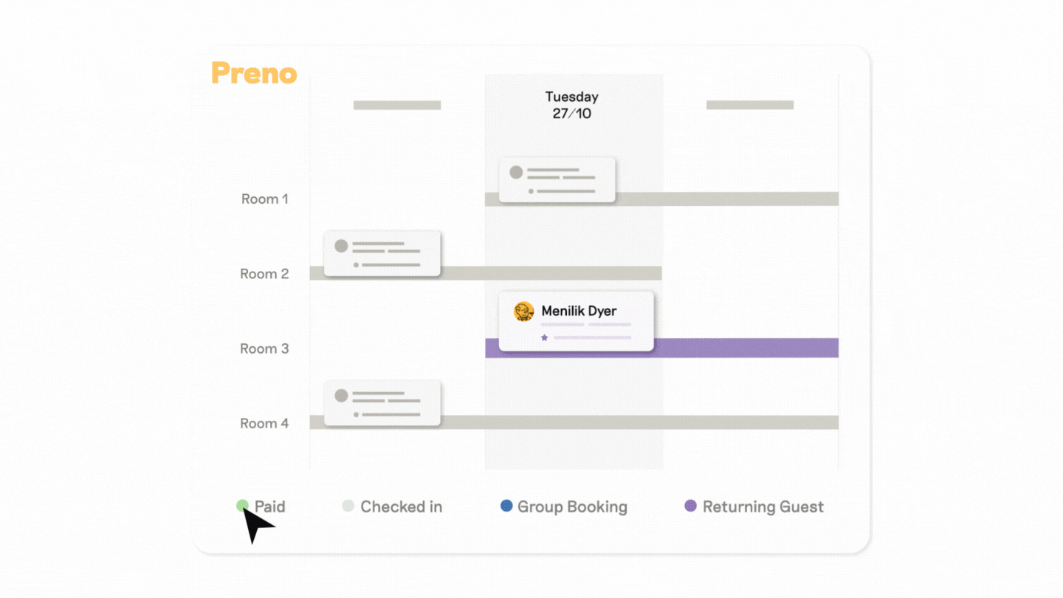
Task: Click the green Paid legend dot
Action: [242, 506]
